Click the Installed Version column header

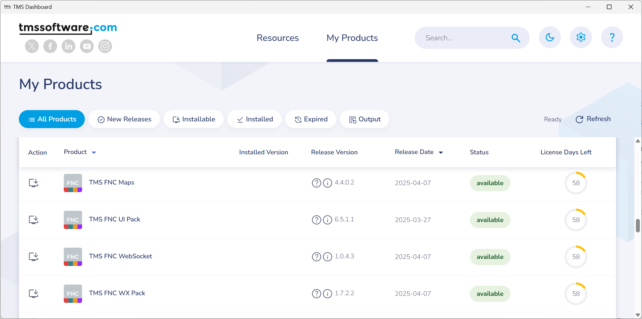[x=264, y=152]
